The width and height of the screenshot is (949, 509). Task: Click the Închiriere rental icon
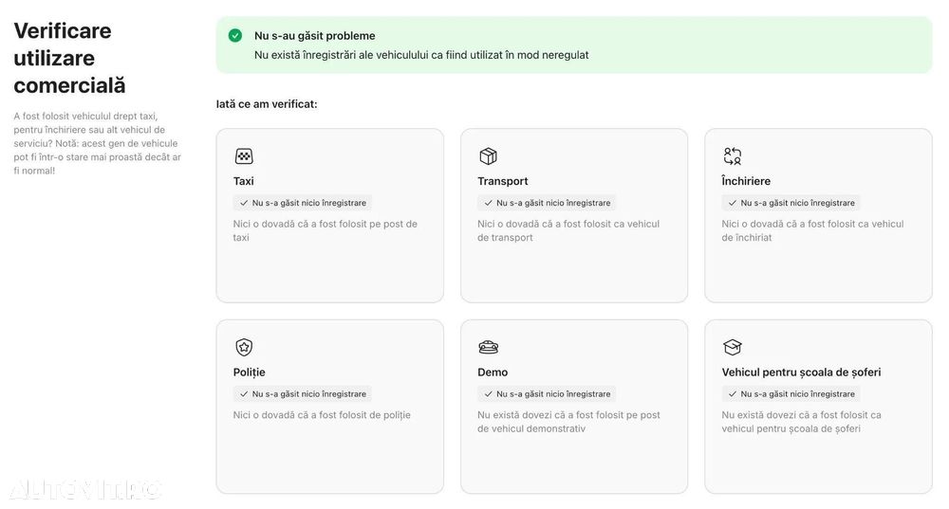pos(733,156)
